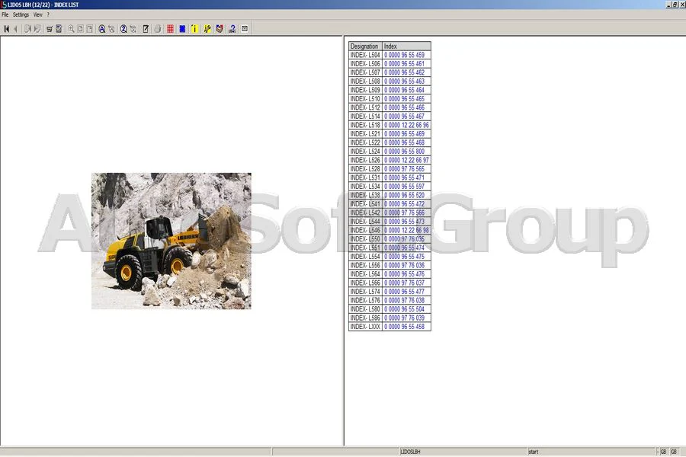Open index link for INDEX-L504
Screen dimensions: 686x457
tap(406, 54)
